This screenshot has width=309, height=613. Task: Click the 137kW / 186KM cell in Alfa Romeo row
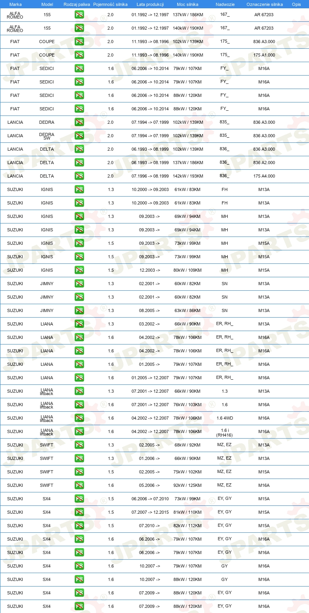point(188,15)
